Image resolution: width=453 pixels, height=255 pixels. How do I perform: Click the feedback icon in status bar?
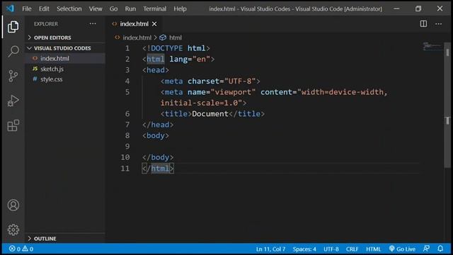(x=426, y=249)
